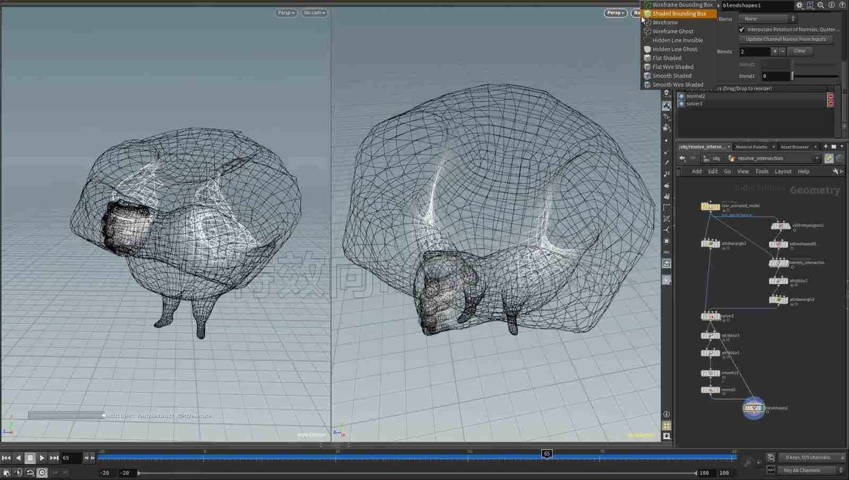Play the animation forward

click(x=42, y=458)
